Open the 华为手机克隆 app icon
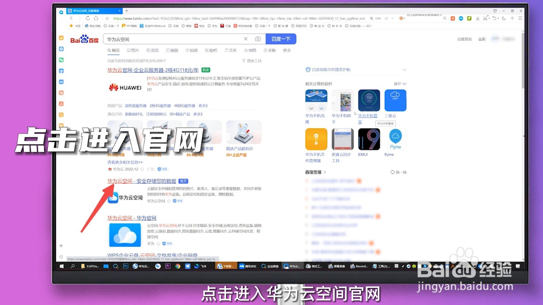Image resolution: width=543 pixels, height=305 pixels. (x=316, y=101)
